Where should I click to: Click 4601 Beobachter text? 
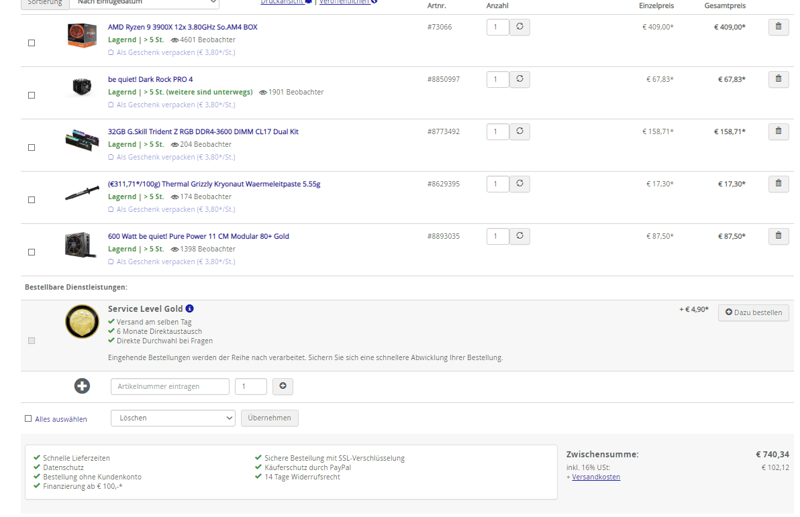pos(207,40)
